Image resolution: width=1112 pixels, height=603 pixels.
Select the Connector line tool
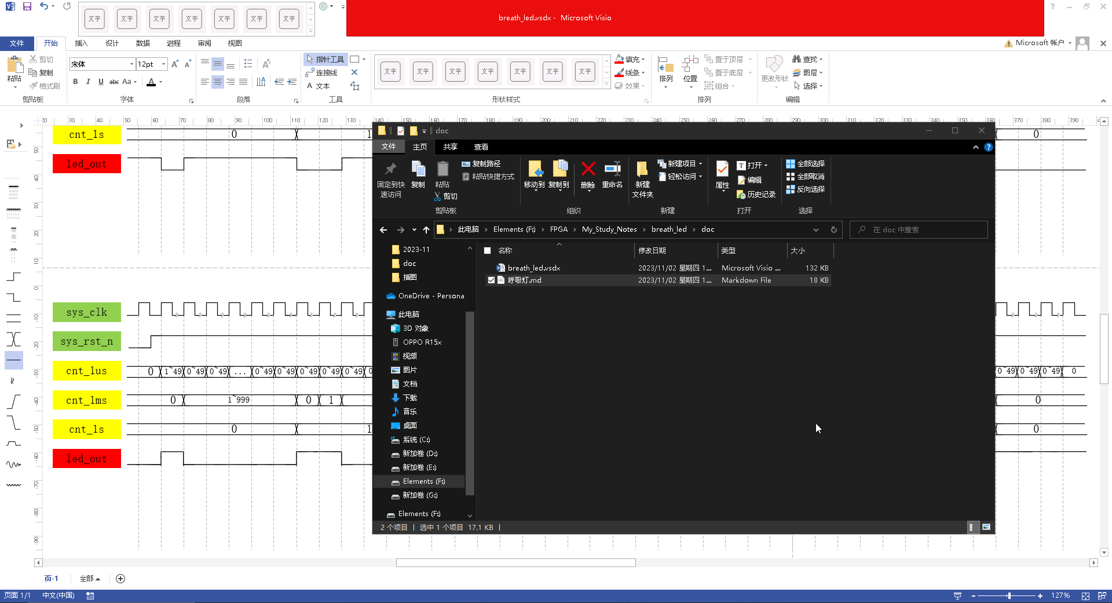pyautogui.click(x=322, y=72)
